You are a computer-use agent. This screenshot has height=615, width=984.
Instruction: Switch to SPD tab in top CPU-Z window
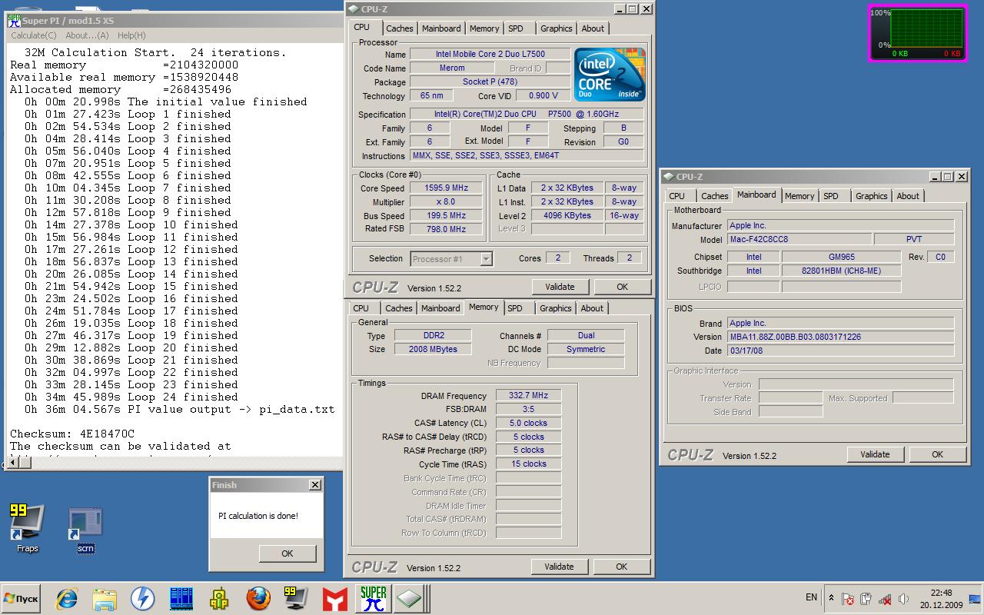click(x=516, y=28)
